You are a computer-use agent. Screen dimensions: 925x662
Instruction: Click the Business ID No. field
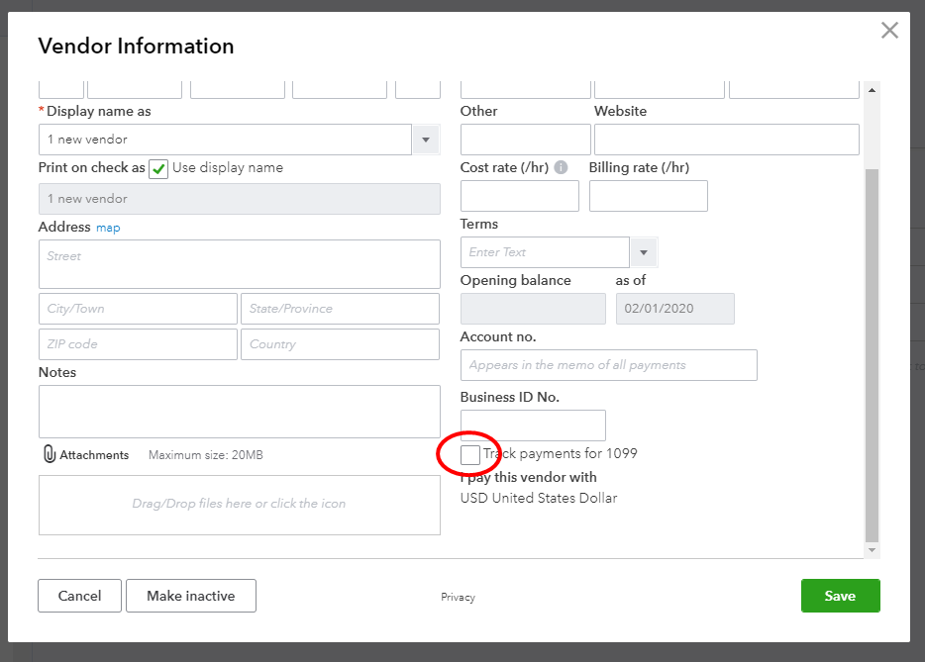(533, 426)
